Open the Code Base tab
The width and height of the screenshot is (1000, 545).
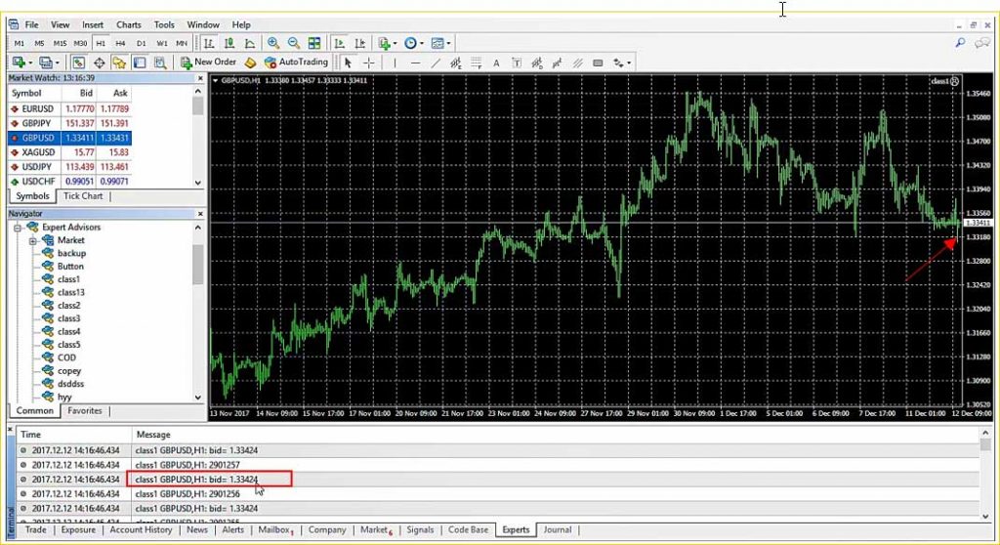pos(468,529)
